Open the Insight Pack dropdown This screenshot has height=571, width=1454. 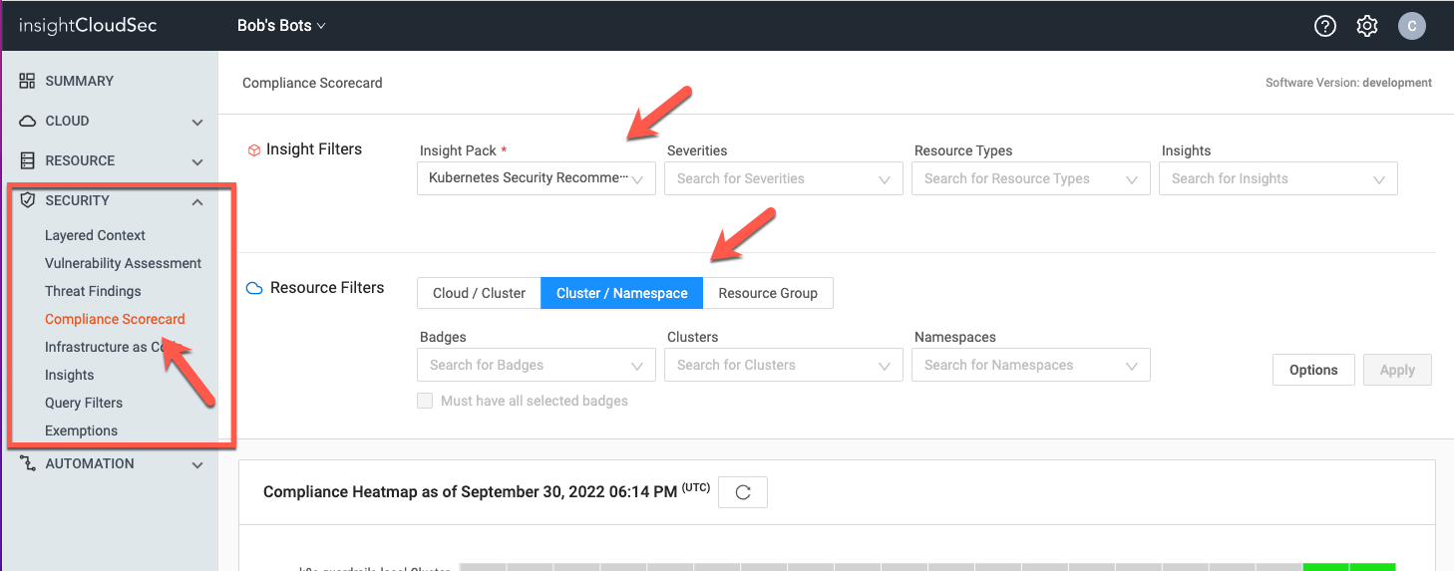pos(537,178)
